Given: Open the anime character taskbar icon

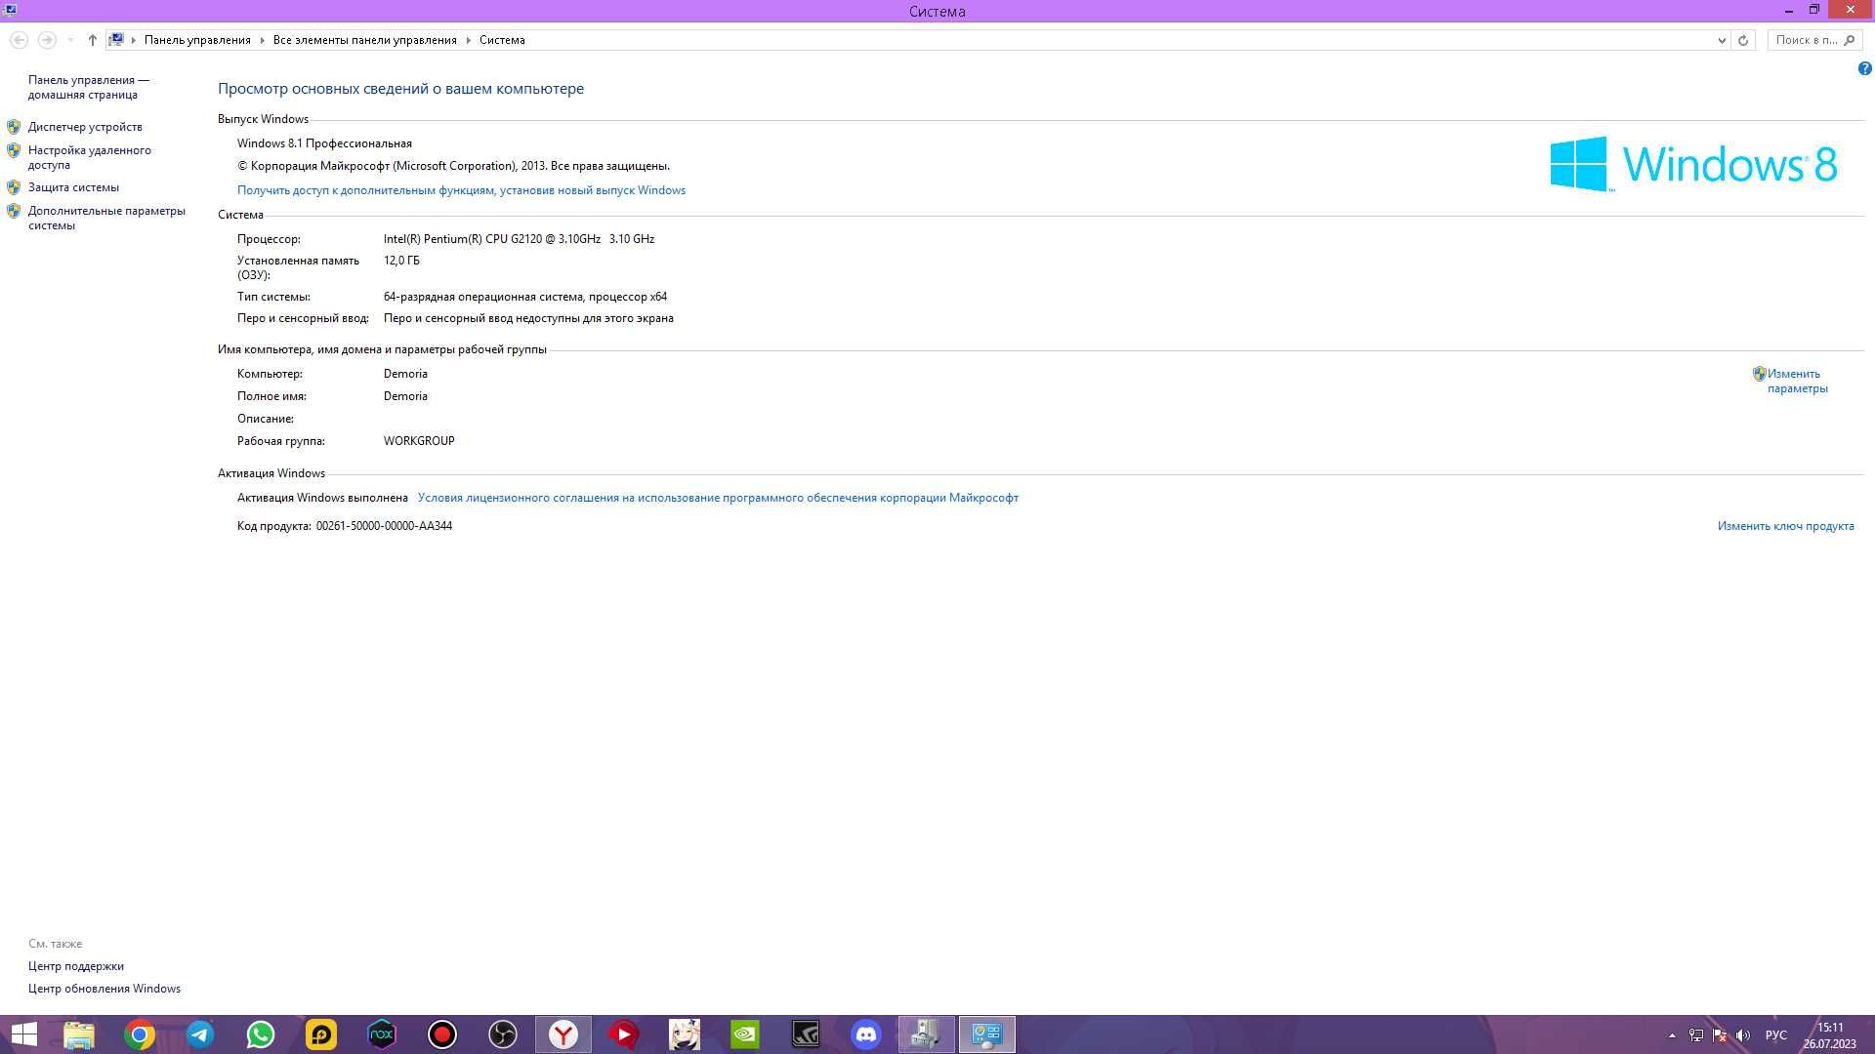Looking at the screenshot, I should click(x=685, y=1034).
